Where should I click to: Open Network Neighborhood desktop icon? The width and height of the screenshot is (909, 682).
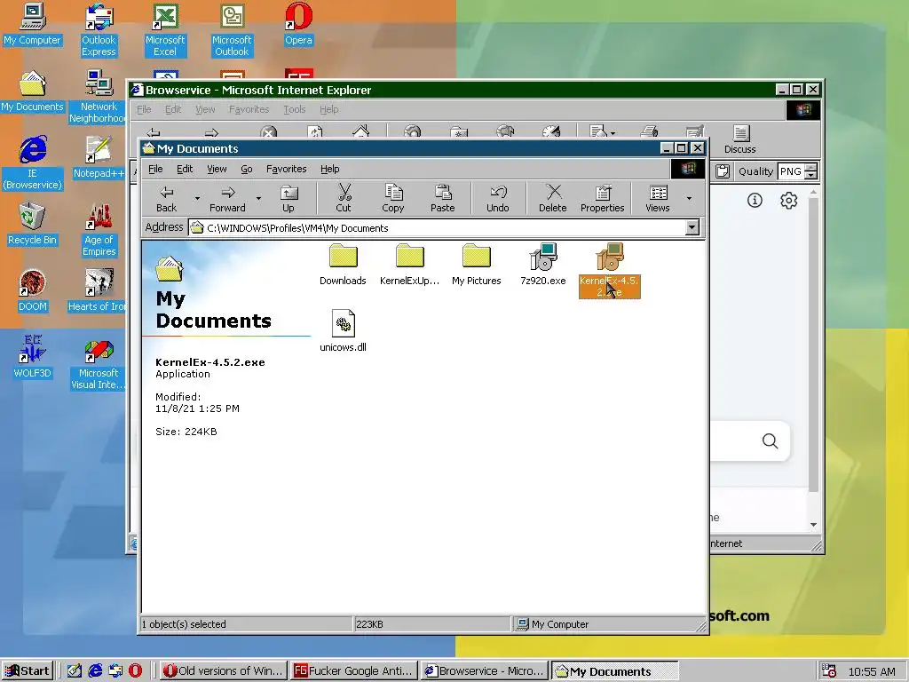[99, 97]
